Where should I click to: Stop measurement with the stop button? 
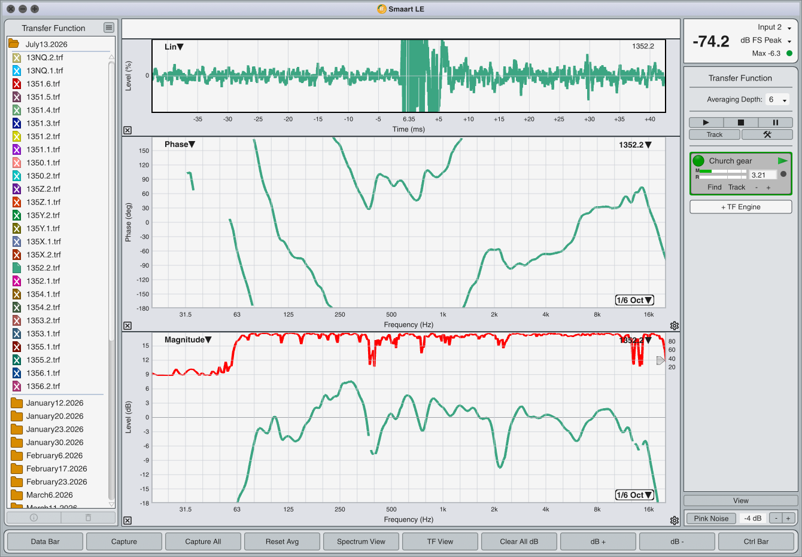click(x=740, y=123)
